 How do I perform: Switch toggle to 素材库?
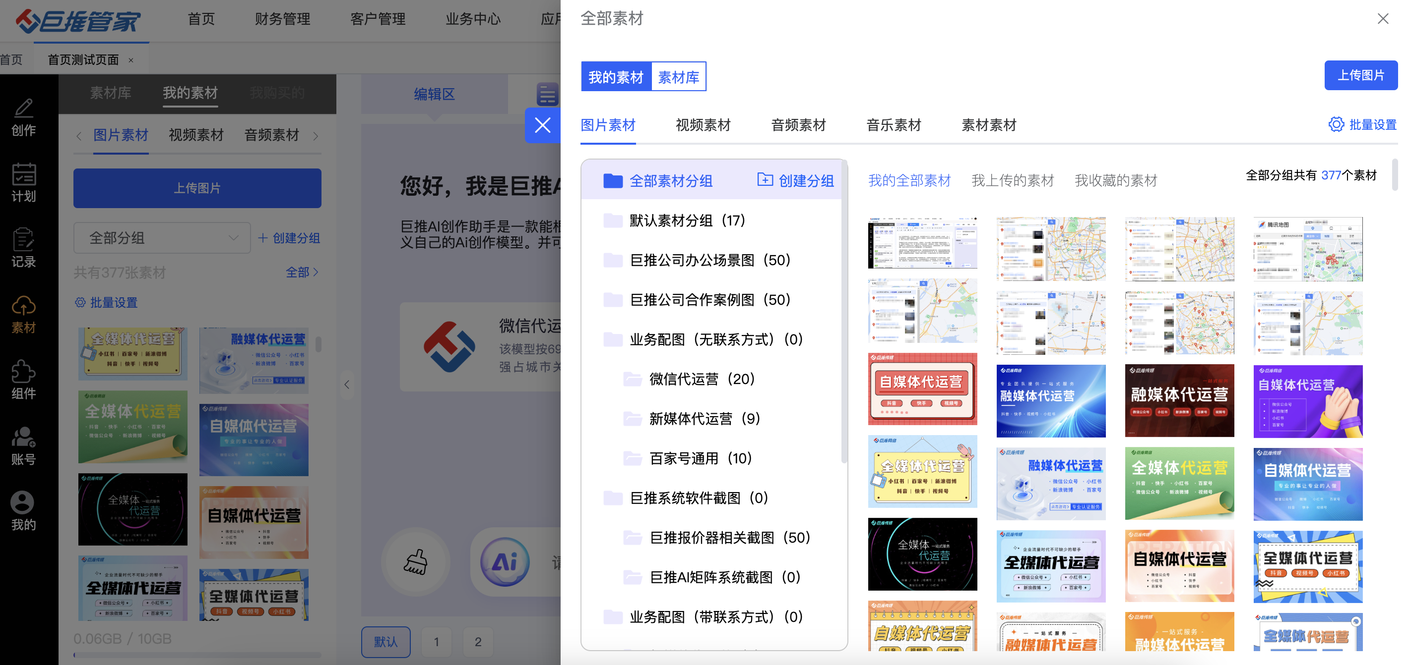pos(678,77)
